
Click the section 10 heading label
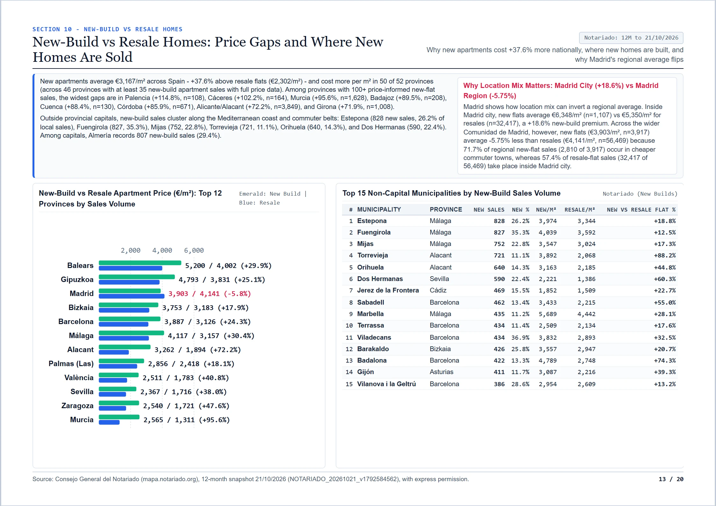click(107, 29)
